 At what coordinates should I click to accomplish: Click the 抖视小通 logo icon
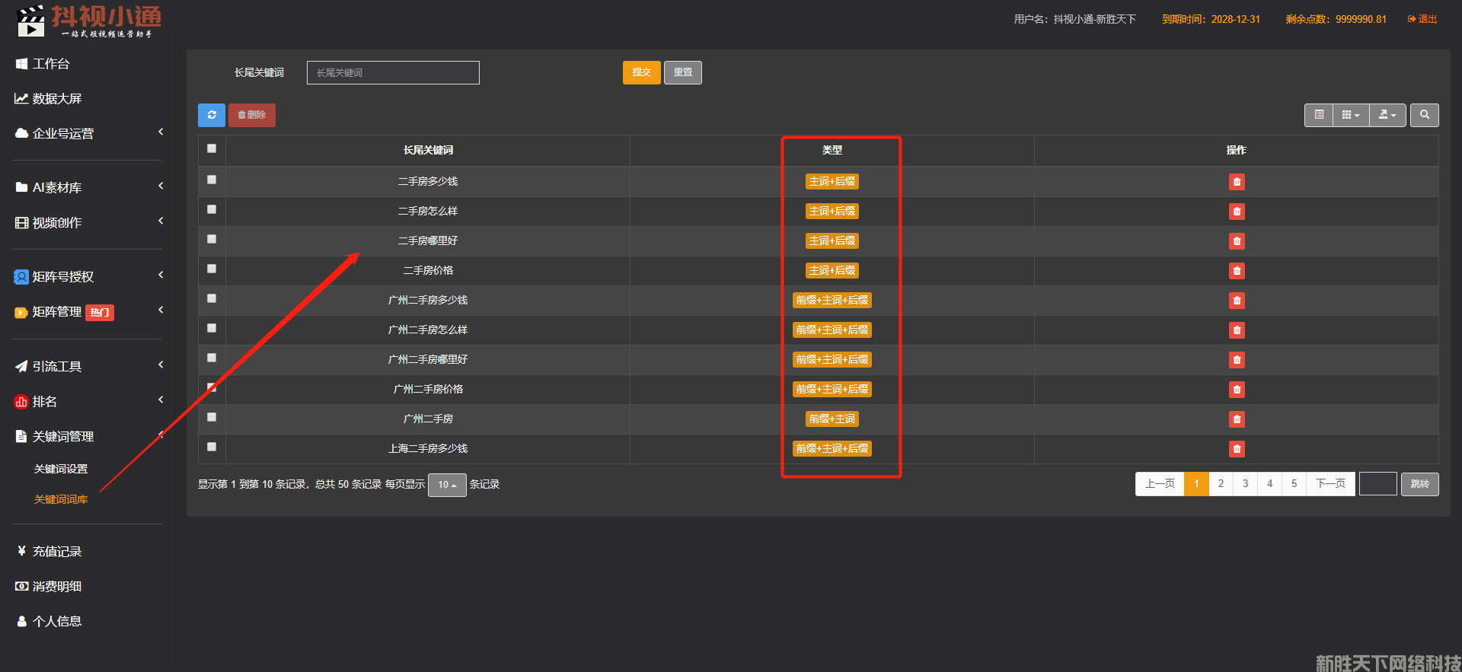[x=31, y=21]
